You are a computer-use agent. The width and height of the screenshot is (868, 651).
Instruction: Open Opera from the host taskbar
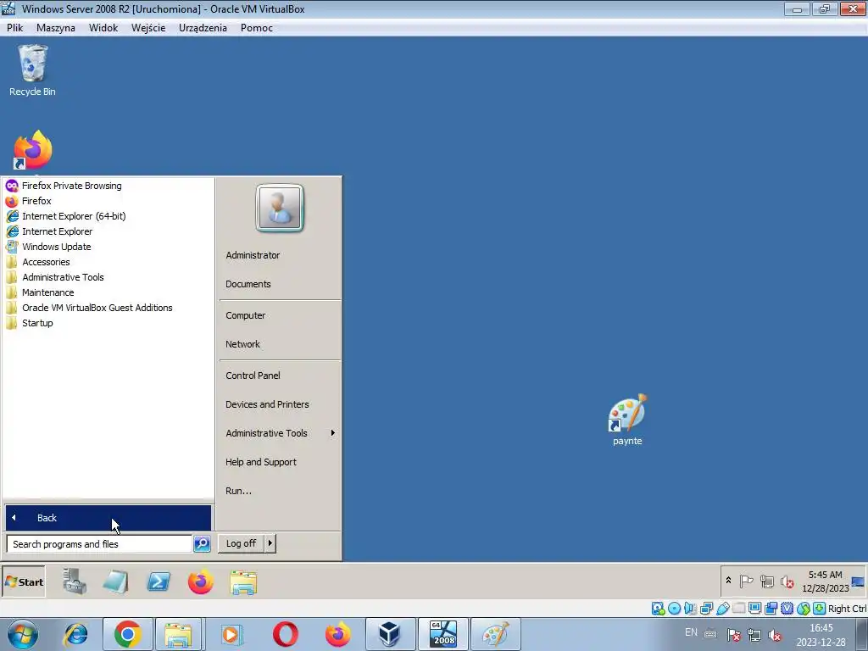[285, 634]
